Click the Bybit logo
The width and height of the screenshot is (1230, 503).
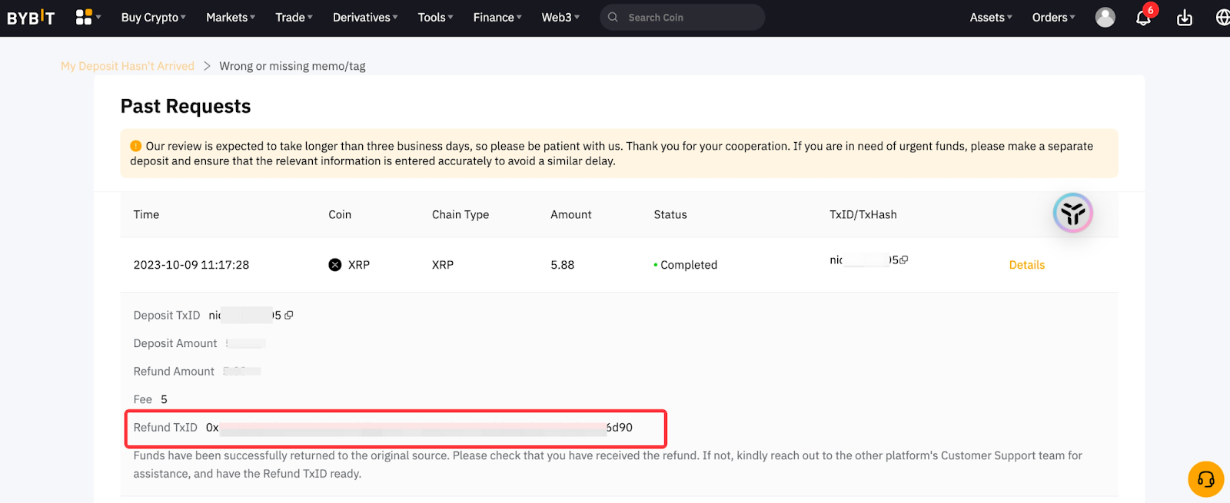click(31, 17)
